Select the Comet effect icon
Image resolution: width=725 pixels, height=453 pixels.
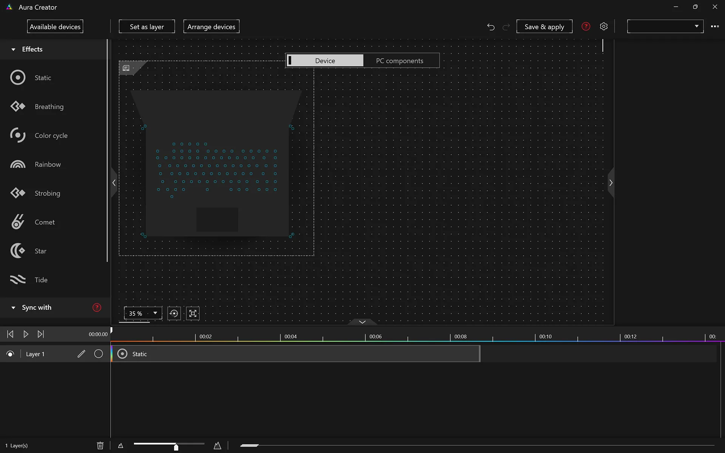[17, 222]
